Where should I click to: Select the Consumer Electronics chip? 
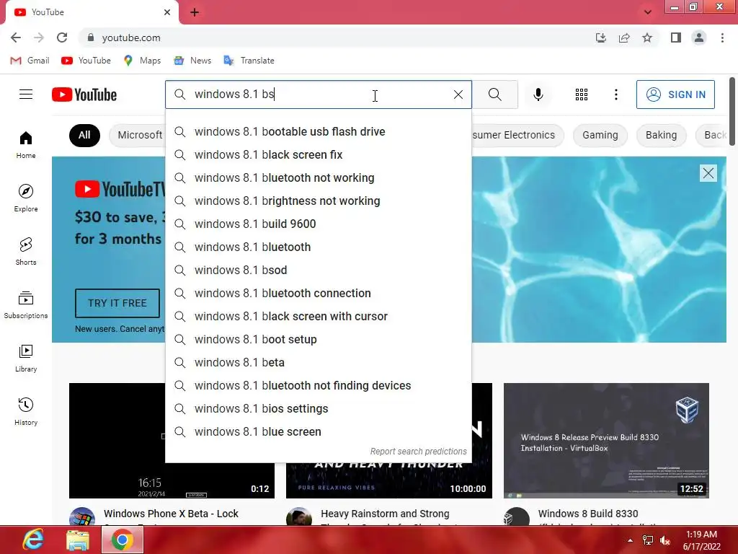pyautogui.click(x=517, y=135)
